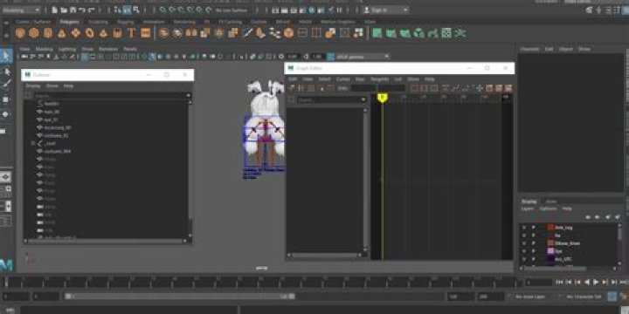629x314 pixels.
Task: Click the SVG icon on the Polygons shelf
Action: [x=145, y=33]
